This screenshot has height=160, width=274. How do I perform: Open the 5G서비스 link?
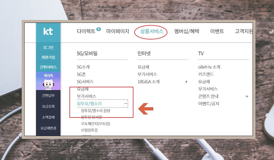(85, 82)
